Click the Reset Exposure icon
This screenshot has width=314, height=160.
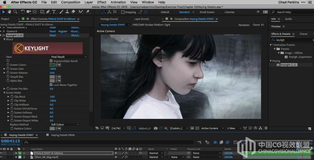click(266, 128)
